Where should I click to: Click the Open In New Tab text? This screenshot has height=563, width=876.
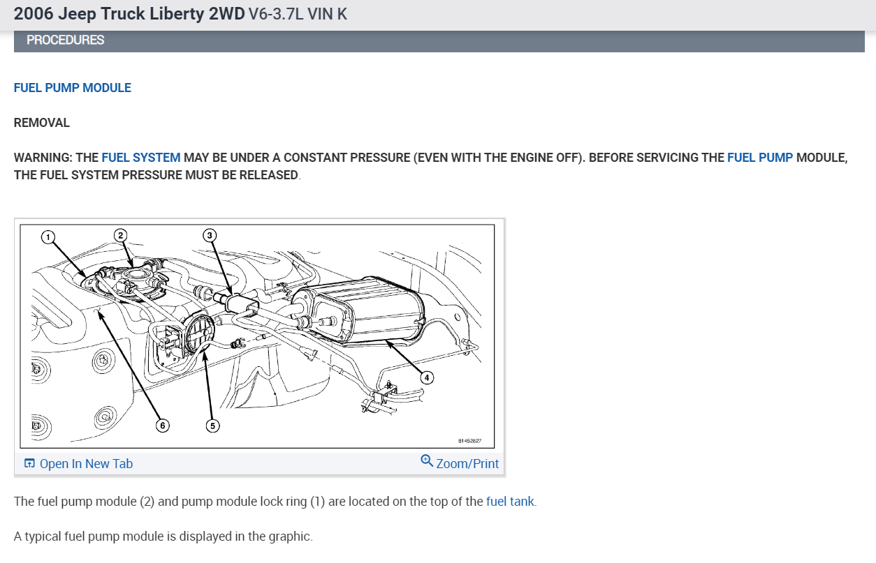point(86,464)
